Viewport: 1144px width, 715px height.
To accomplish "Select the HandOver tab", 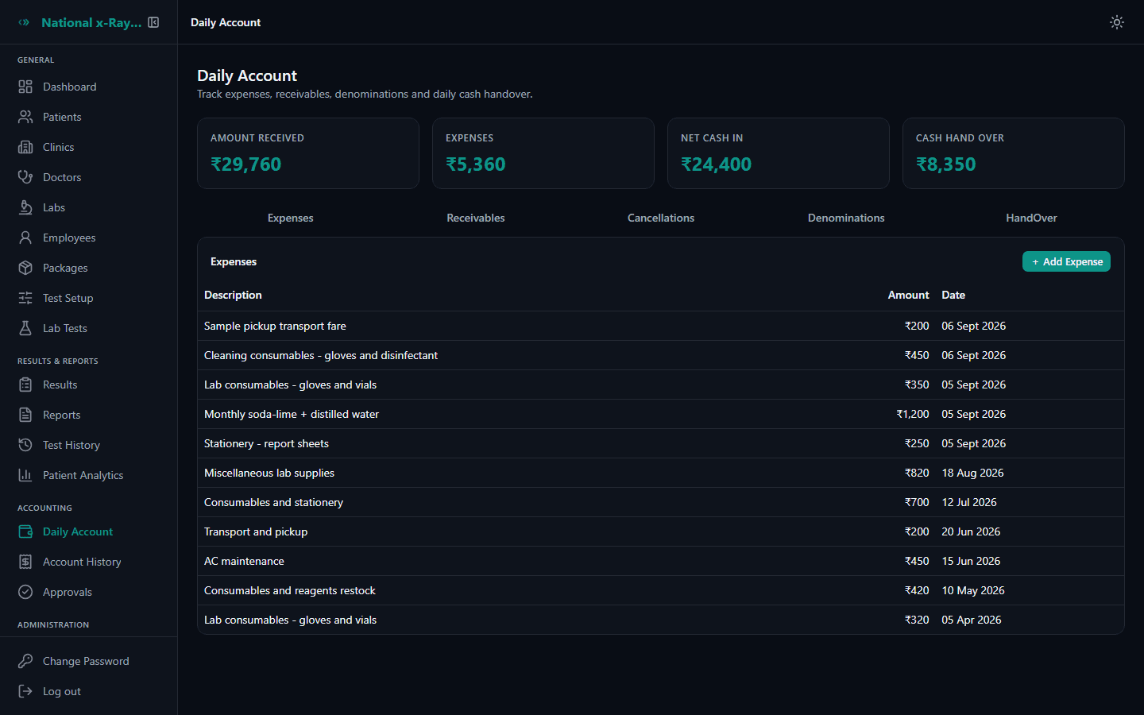I will (1031, 218).
